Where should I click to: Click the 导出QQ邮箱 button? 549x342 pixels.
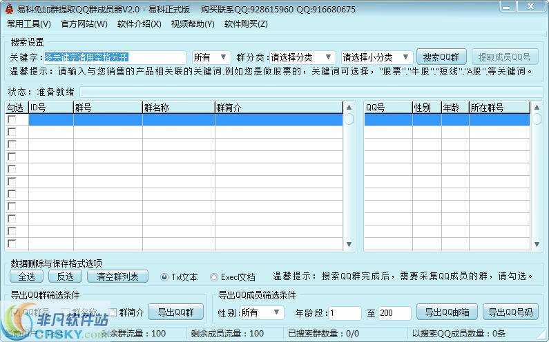447,312
